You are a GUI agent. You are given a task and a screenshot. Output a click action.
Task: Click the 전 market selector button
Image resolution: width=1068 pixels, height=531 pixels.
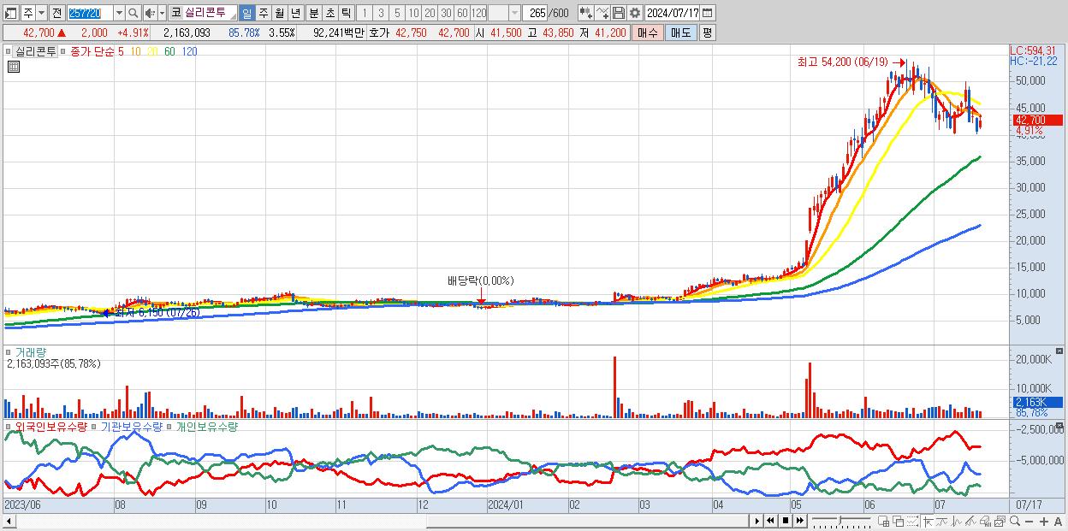tap(57, 13)
